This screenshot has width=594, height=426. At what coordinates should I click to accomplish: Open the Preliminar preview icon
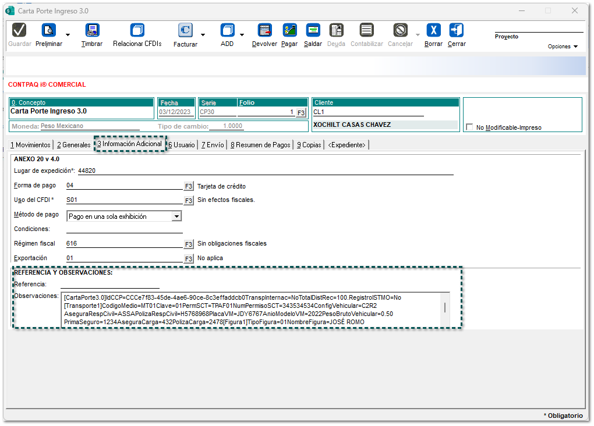[x=48, y=31]
